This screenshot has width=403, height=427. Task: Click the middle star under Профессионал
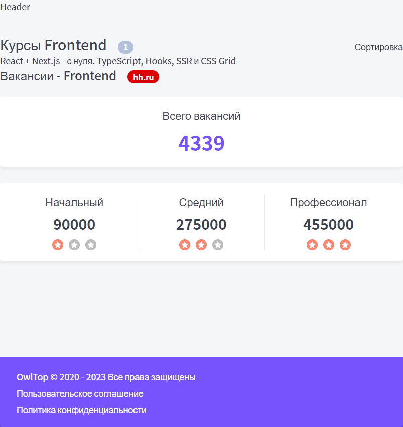coord(329,245)
